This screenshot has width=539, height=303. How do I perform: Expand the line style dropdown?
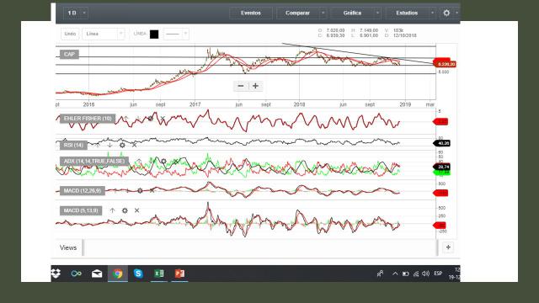pos(176,34)
